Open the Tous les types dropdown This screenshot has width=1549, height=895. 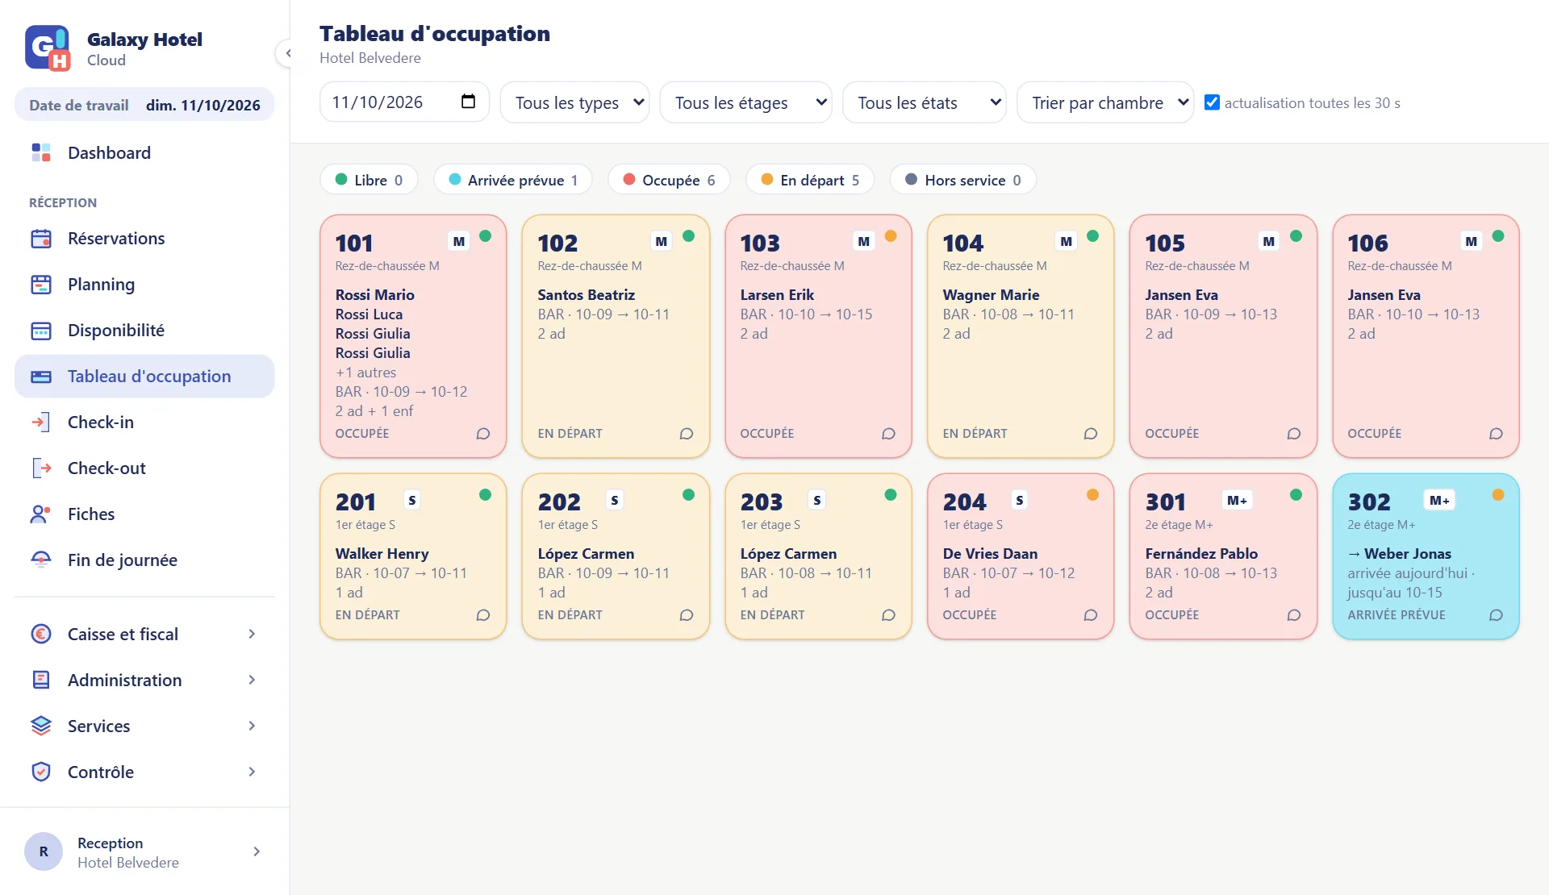point(575,102)
